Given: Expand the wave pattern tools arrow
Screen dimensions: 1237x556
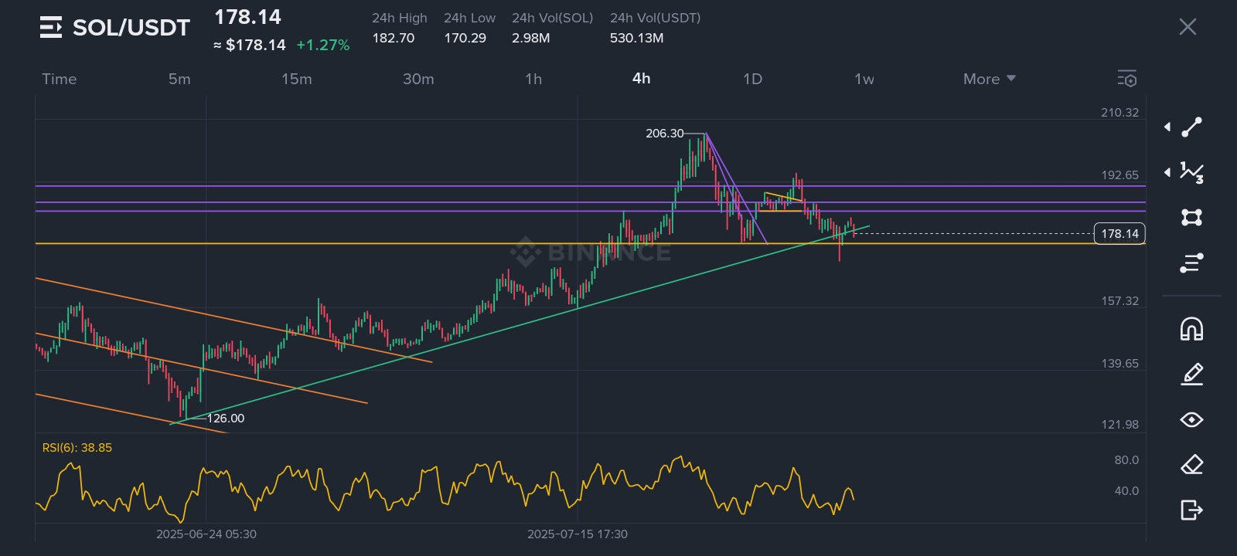Looking at the screenshot, I should (x=1167, y=172).
